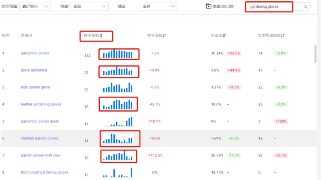Click trend chart for kids garden glove
Screen dimensions: 321x180
point(118,87)
